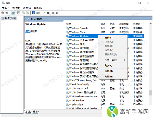Click gear icon beside Work Folders
Image resolution: width=153 pixels, height=118 pixels.
[x=67, y=100]
